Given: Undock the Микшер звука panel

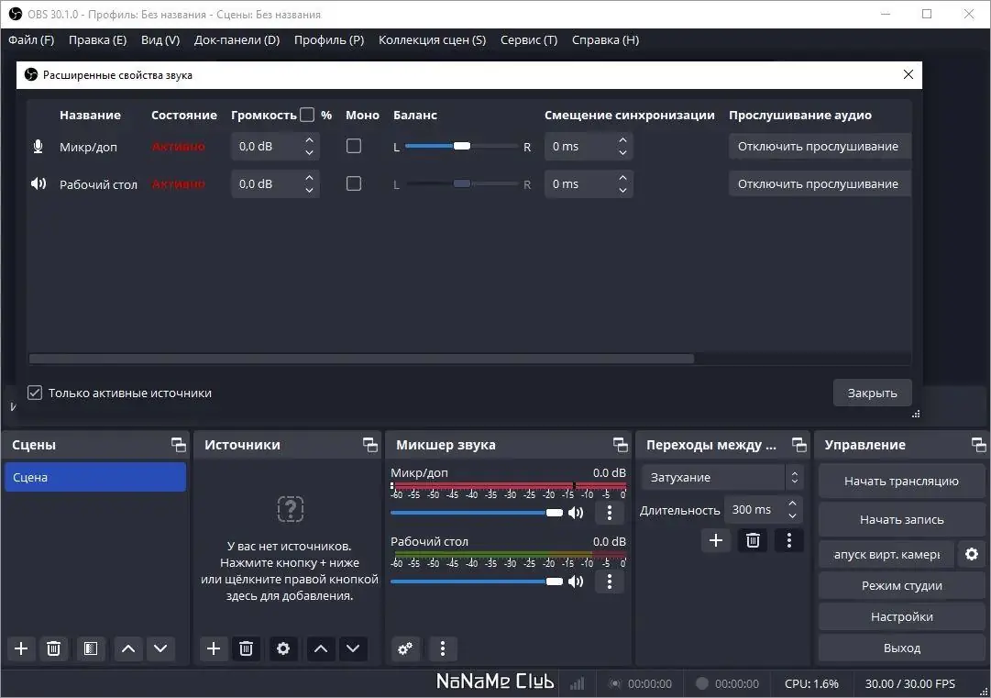Looking at the screenshot, I should (620, 445).
